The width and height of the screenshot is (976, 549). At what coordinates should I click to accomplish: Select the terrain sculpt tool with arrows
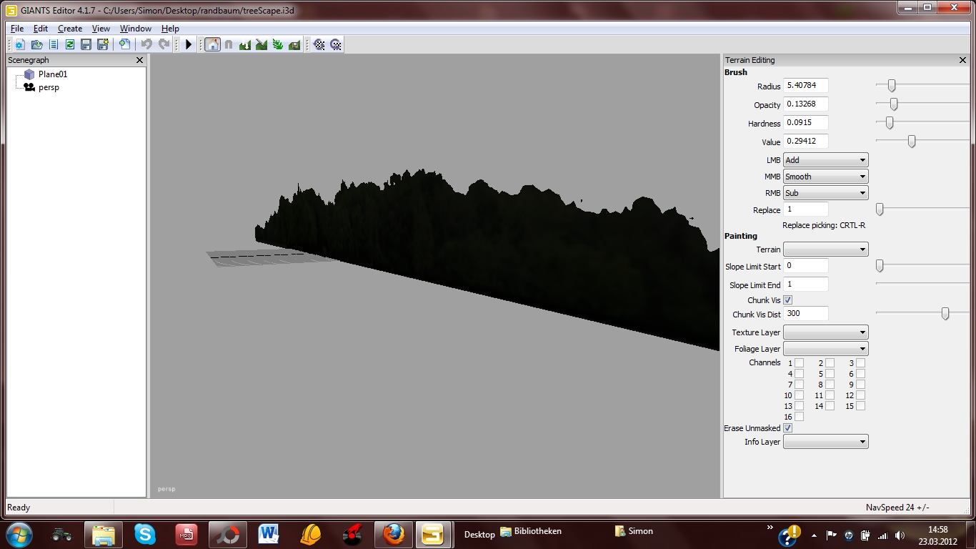[x=245, y=44]
